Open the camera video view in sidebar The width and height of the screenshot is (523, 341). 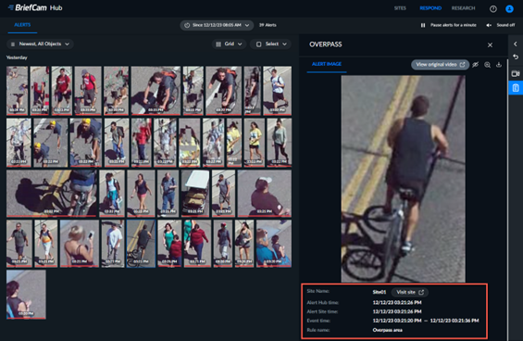pyautogui.click(x=516, y=73)
